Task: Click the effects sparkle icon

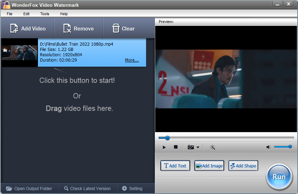Action: coord(213,147)
